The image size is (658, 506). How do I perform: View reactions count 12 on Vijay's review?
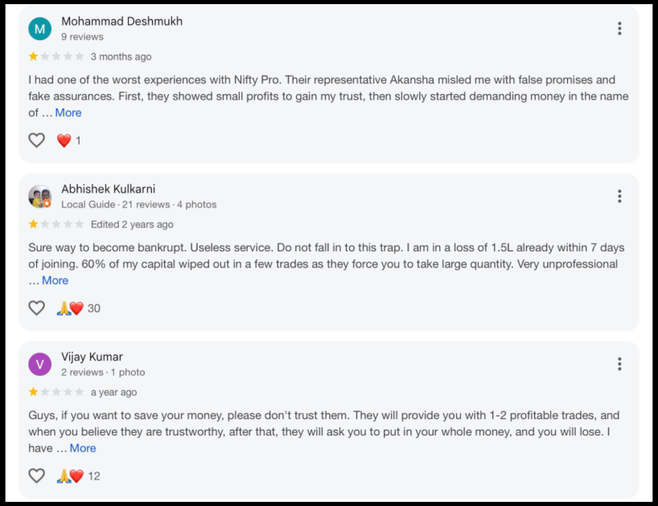(x=93, y=475)
